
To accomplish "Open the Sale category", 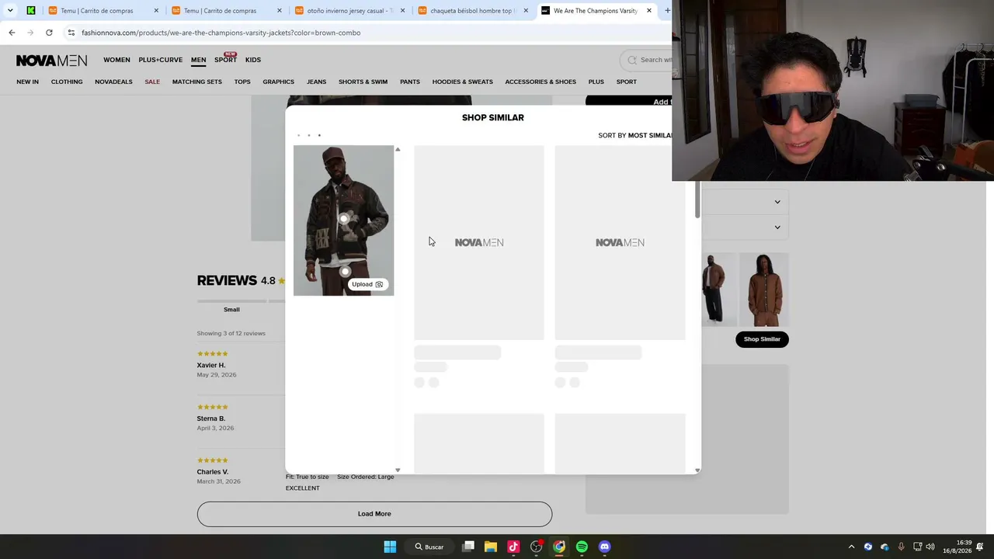I will [x=152, y=82].
